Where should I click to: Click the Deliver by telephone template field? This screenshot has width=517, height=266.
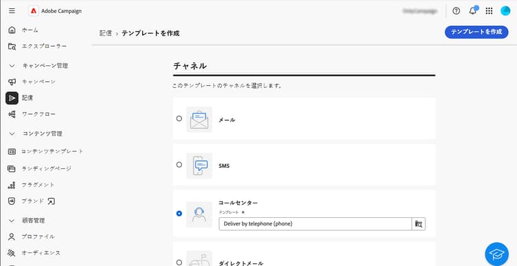coord(315,224)
